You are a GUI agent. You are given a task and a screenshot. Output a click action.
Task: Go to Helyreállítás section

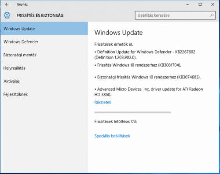(44, 68)
